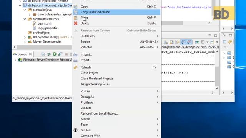Toggle show console on standard output change
The image size is (246, 138).
pos(183,42)
